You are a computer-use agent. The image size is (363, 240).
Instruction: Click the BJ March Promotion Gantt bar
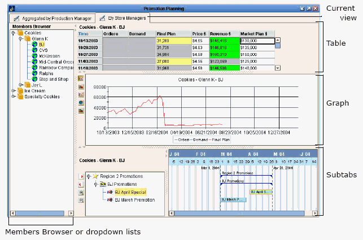233,199
